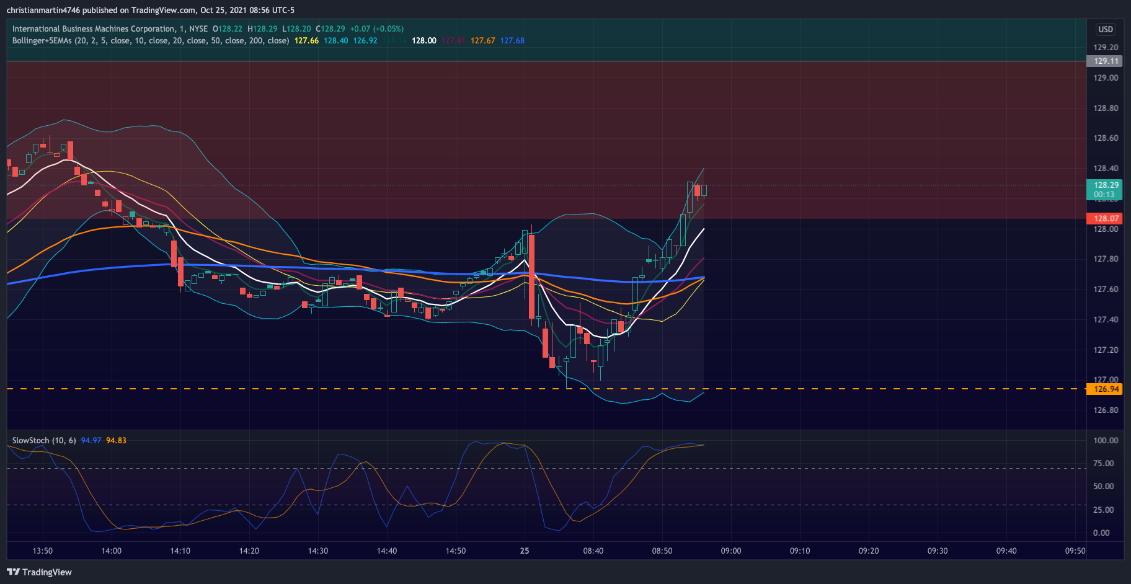
Task: Click price axis label 127.80
Action: point(1106,259)
